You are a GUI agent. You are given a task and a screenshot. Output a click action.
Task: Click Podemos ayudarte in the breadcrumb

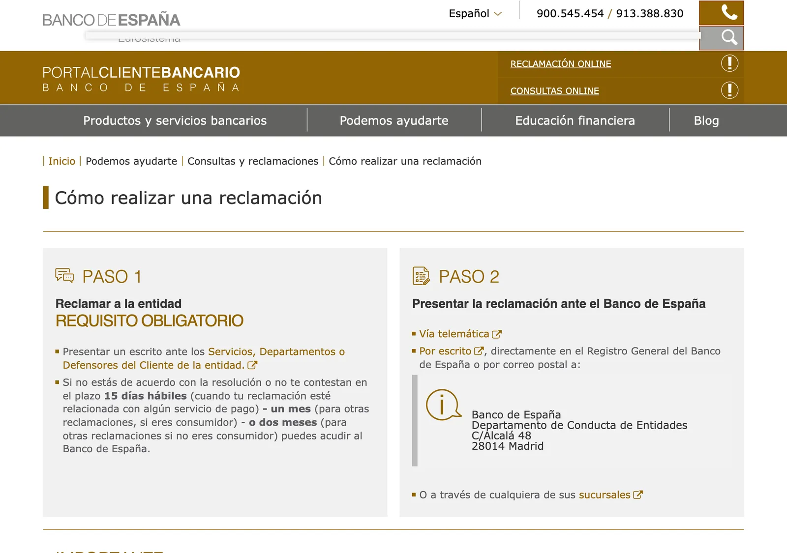[131, 161]
